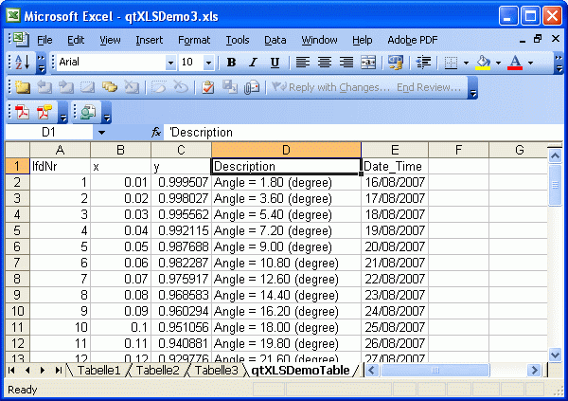Click the Sort Ascending A-Z icon
Viewport: 568px width, 401px height.
pos(23,63)
